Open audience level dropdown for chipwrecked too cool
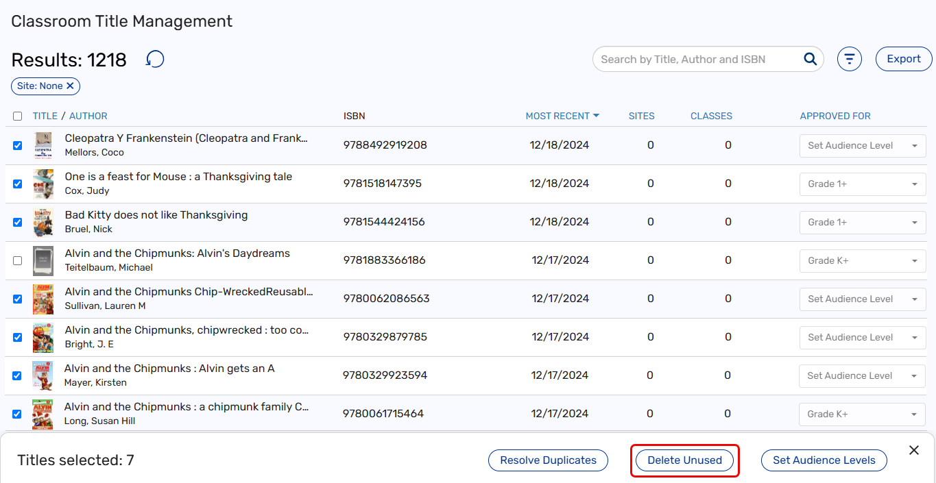This screenshot has width=936, height=483. coord(863,337)
